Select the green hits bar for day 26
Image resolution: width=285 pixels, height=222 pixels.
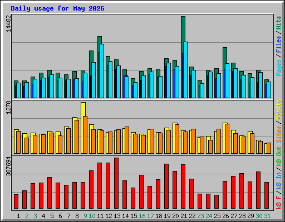click(x=225, y=56)
